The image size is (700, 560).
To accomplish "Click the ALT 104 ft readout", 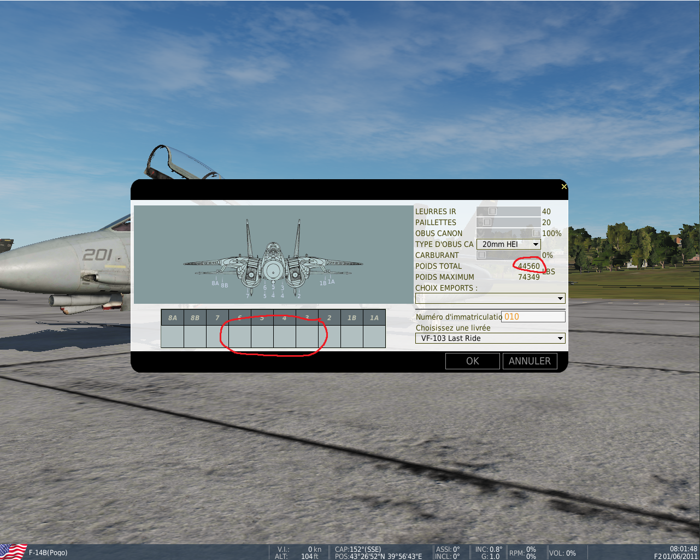I will [x=297, y=556].
